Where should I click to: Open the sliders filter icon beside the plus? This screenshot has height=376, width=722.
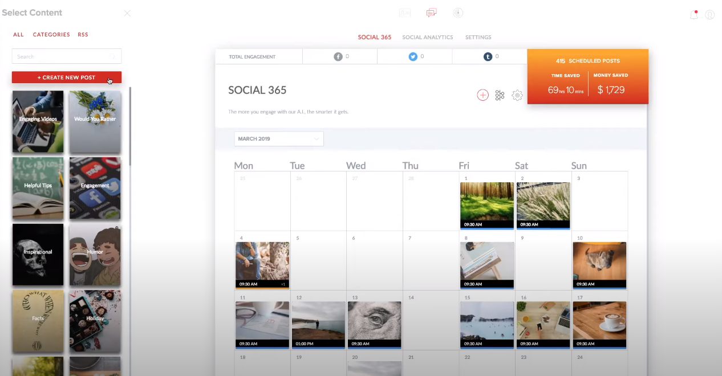(500, 95)
